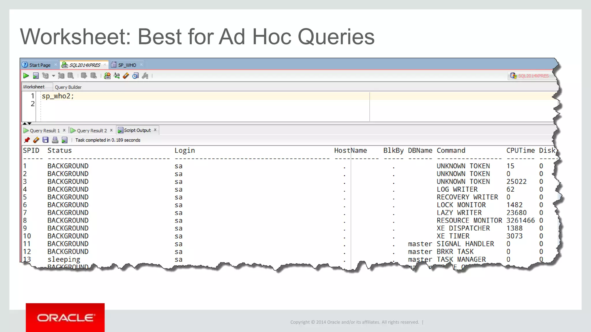Screen dimensions: 591x332
Task: Click the 'sleeping' status in row 13
Action: [64, 260]
